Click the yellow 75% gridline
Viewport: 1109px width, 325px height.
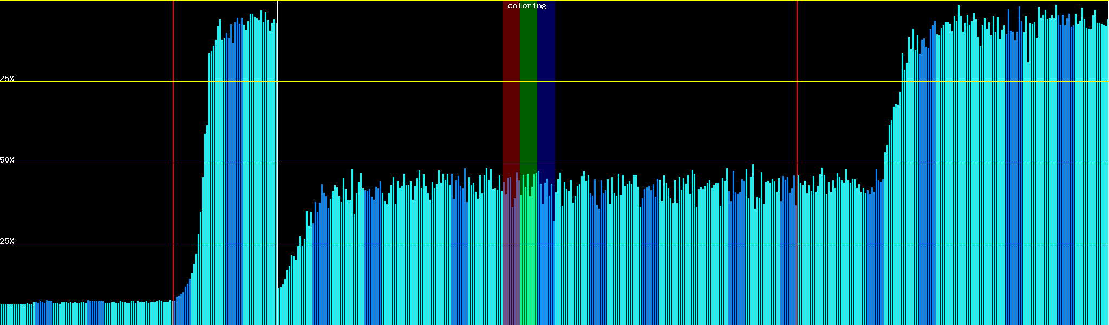tap(379, 82)
